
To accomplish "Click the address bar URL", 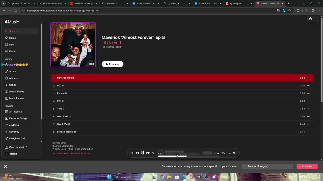I will click(62, 11).
